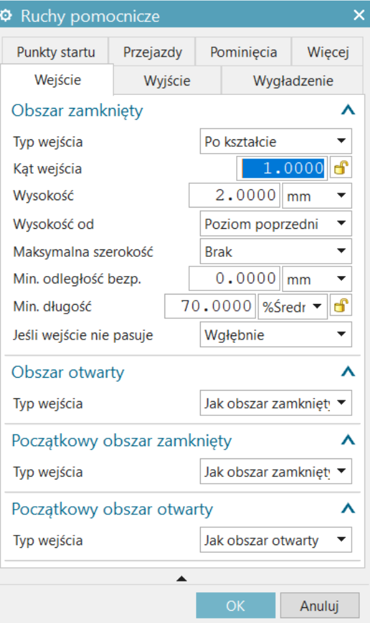Switch to the Wygładzenie tab
Screen dimensions: 370x623
[293, 81]
